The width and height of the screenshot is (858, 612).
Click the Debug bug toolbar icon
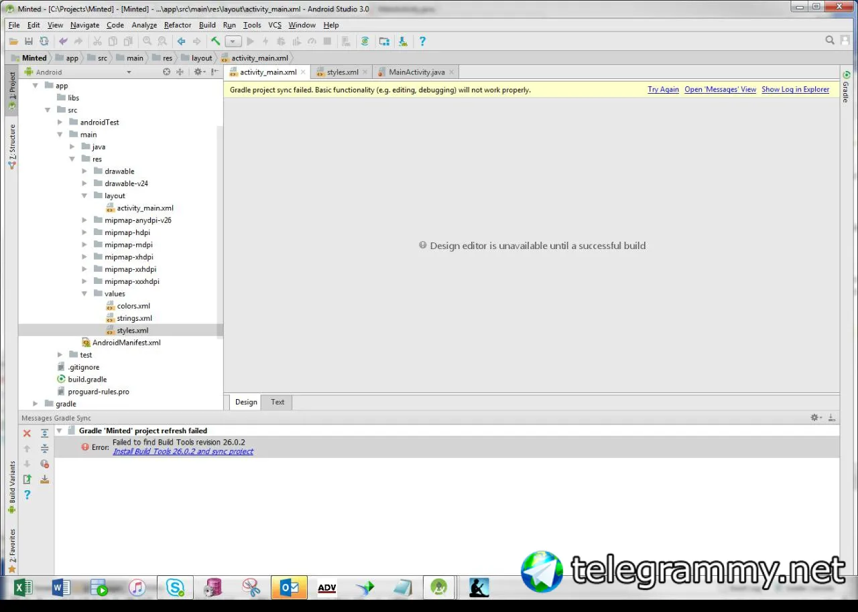coord(281,42)
